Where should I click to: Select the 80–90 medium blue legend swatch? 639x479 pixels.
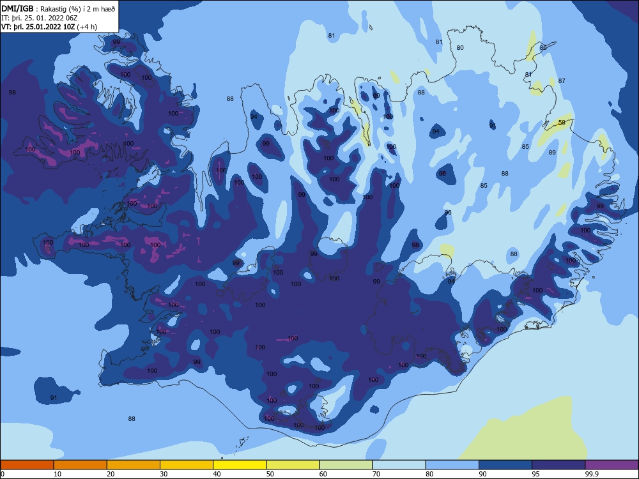tap(452, 465)
